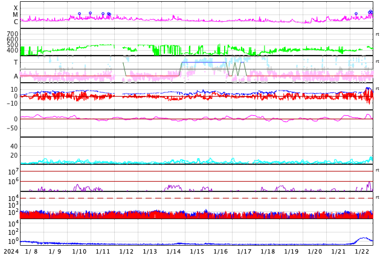The image size is (383, 256).
Task: Select the 1/17 date label
Action: (x=244, y=252)
